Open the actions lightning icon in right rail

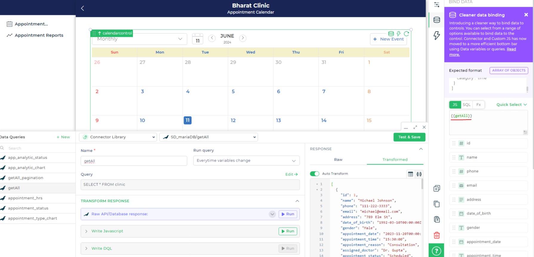click(437, 35)
